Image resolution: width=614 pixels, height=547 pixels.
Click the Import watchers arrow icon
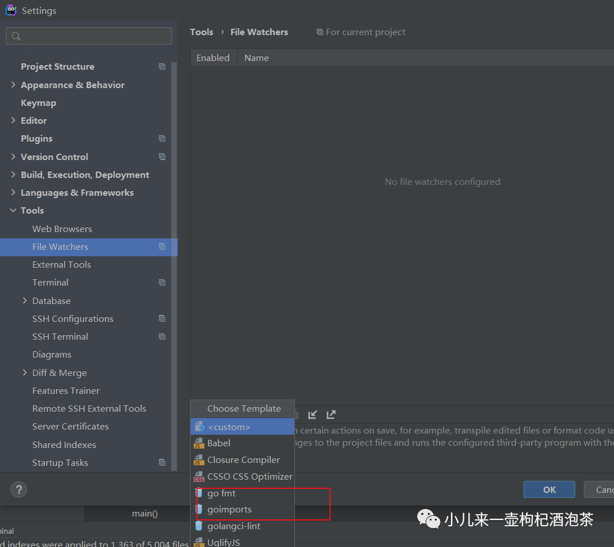click(x=313, y=415)
